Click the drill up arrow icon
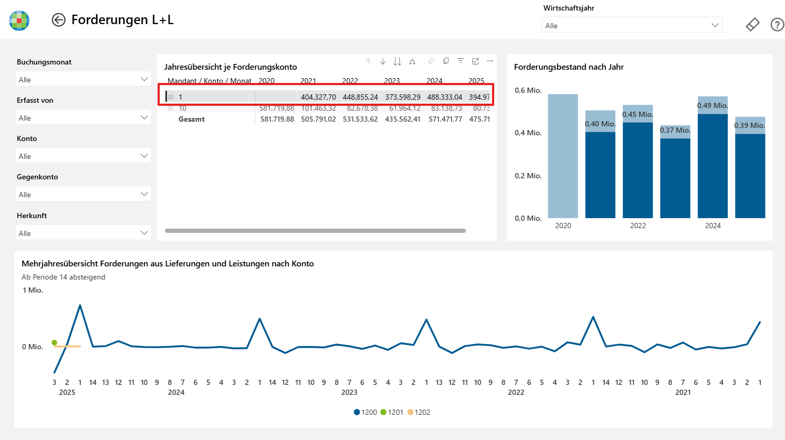785x440 pixels. click(x=368, y=61)
